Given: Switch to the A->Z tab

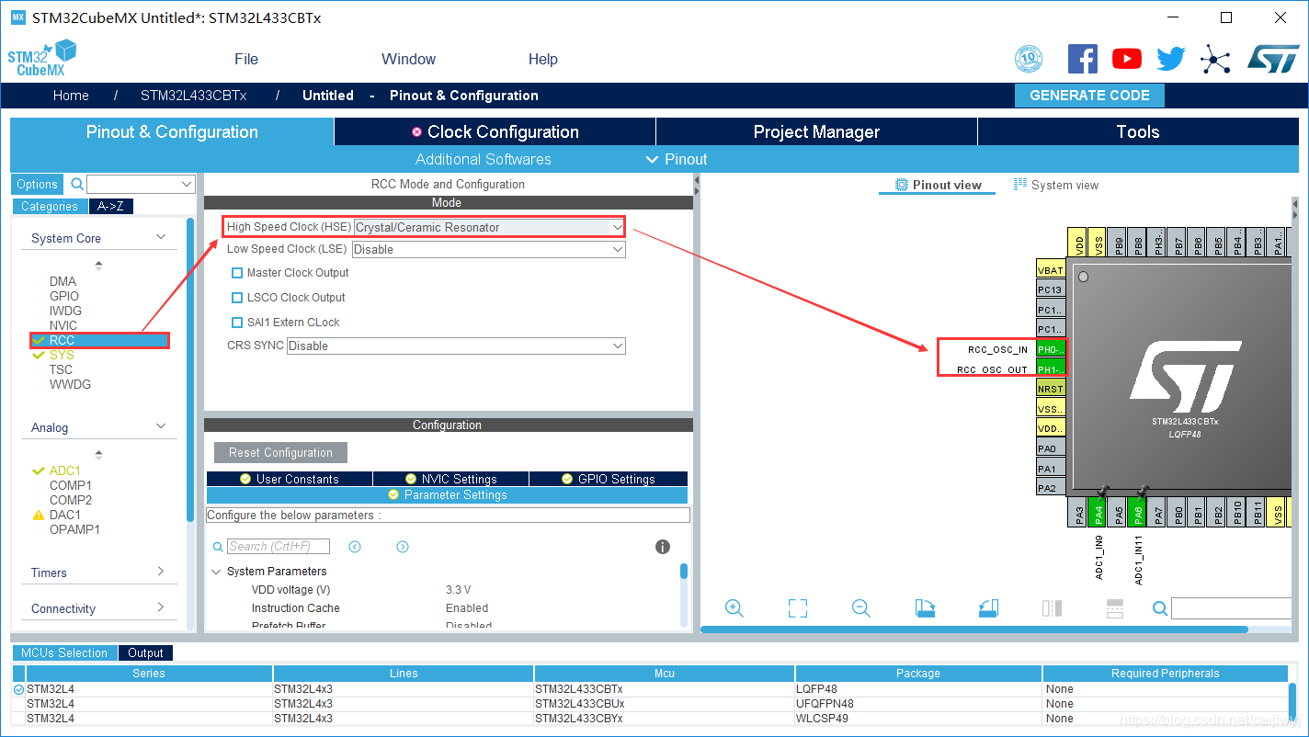Looking at the screenshot, I should coord(111,207).
